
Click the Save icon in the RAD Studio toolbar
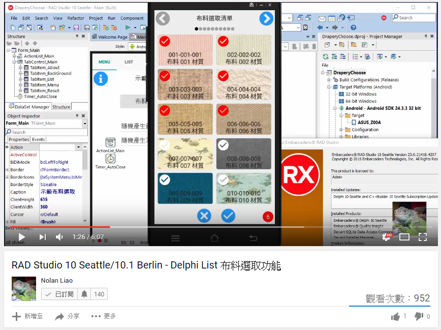point(76,27)
